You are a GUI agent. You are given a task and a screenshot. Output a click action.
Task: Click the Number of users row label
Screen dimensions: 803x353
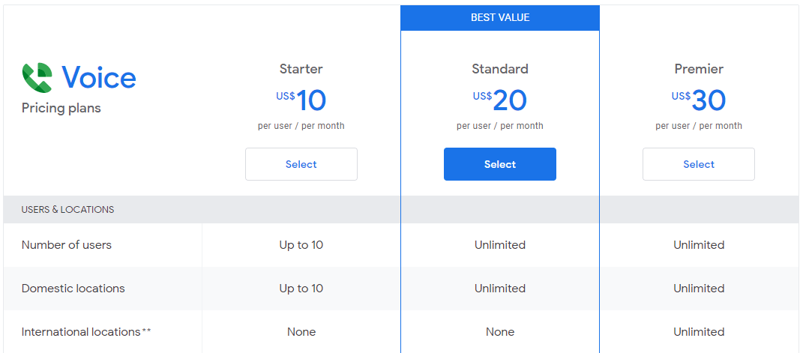pyautogui.click(x=66, y=245)
